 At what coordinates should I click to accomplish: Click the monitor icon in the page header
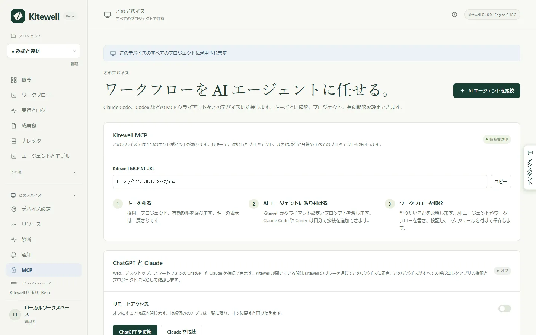(x=107, y=15)
